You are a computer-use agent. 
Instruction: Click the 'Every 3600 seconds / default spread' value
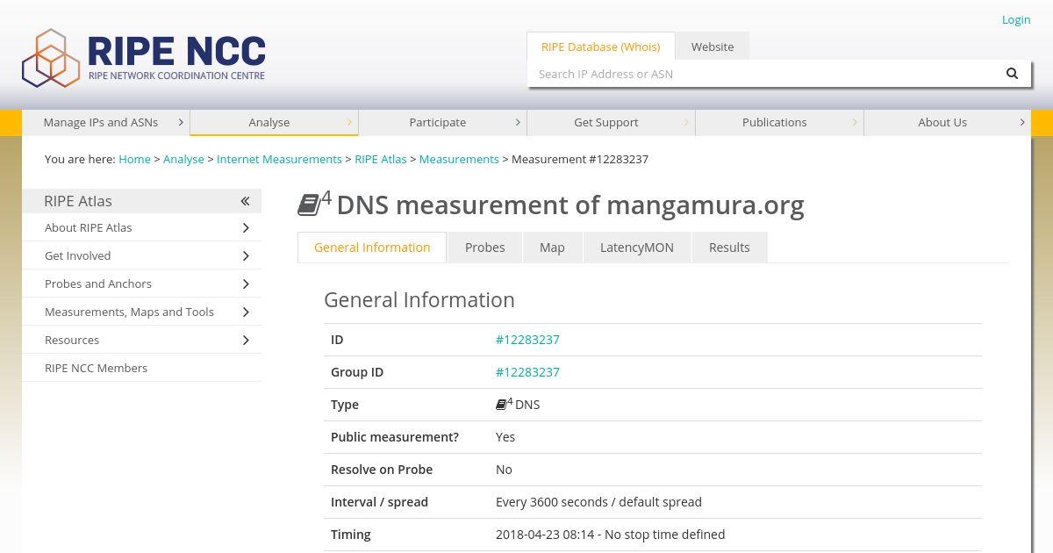click(598, 502)
